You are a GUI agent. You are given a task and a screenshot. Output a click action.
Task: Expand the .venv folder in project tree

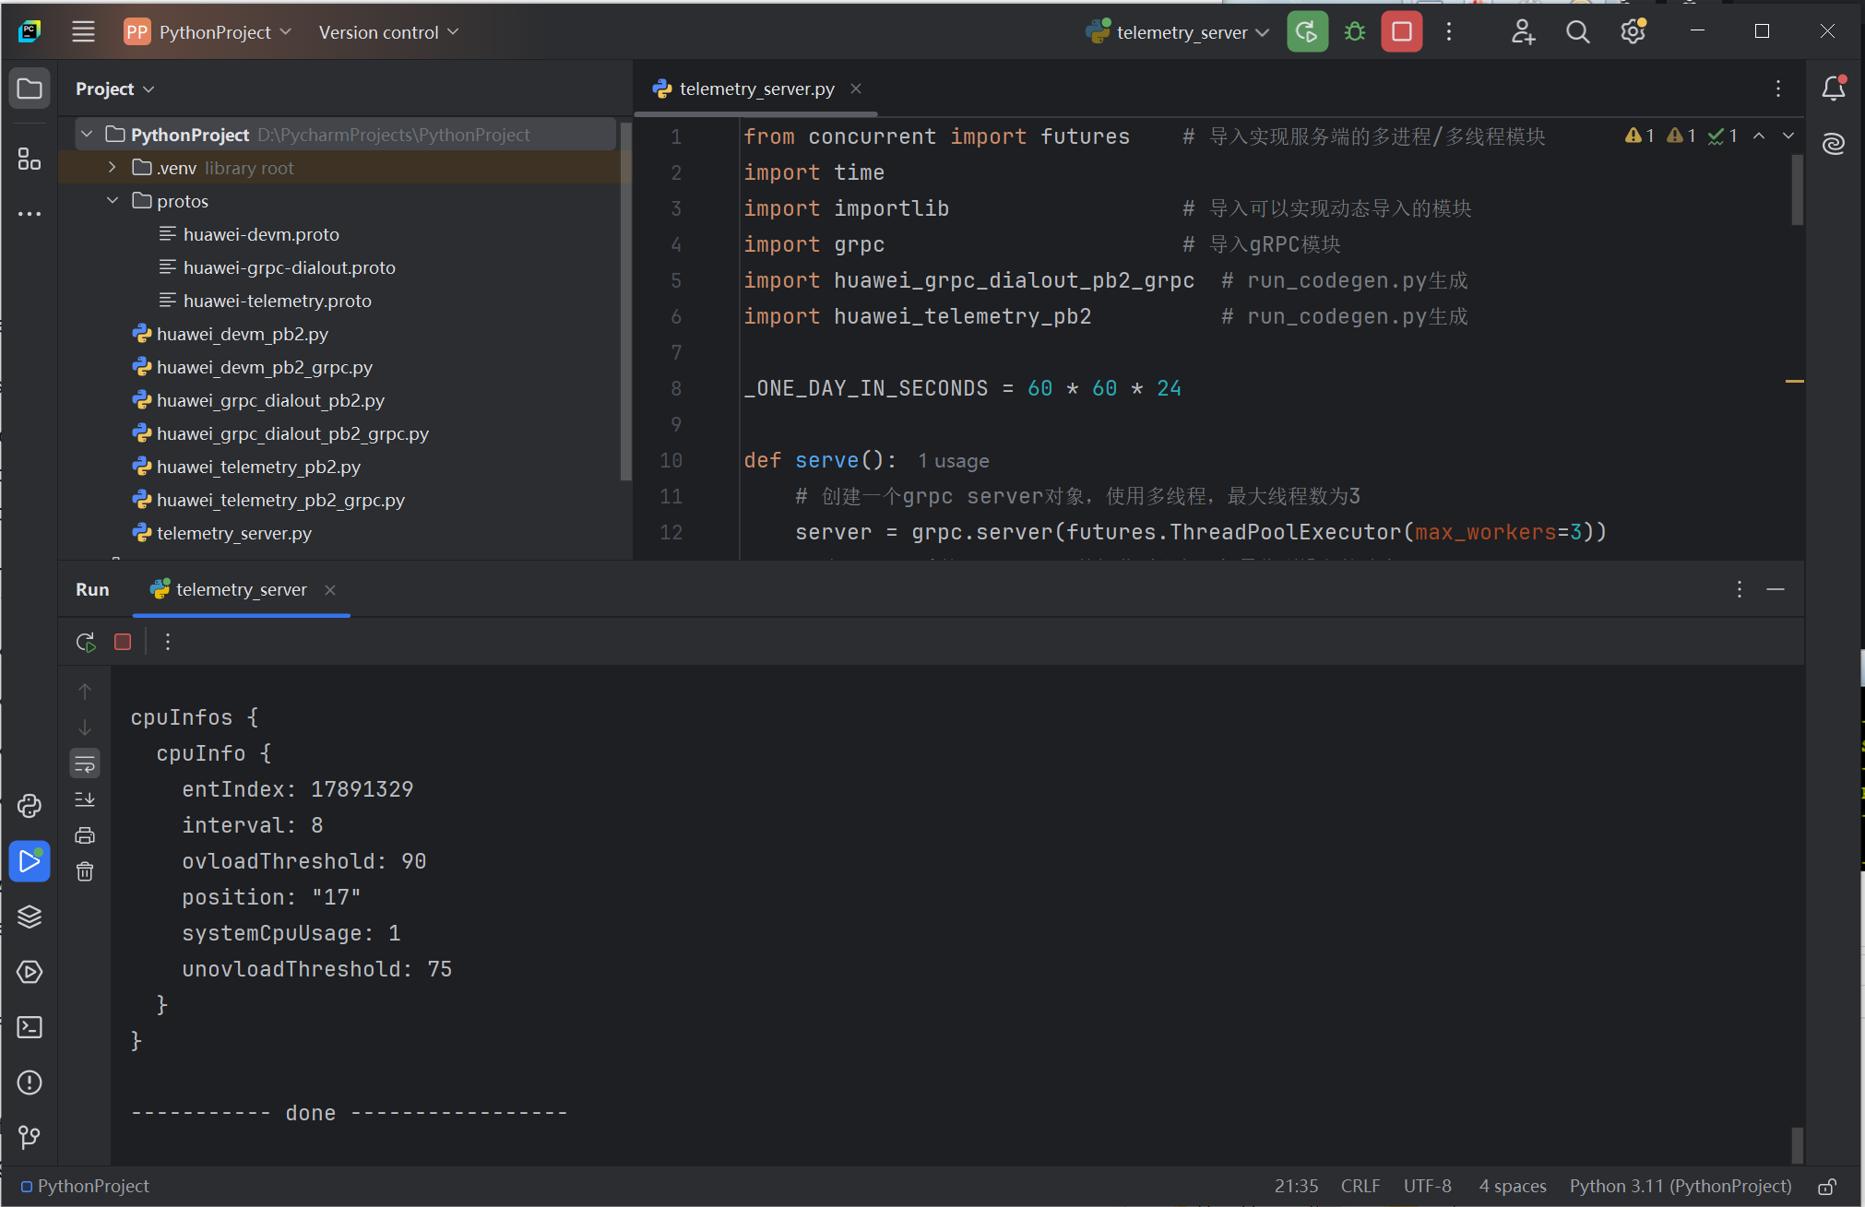coord(113,168)
